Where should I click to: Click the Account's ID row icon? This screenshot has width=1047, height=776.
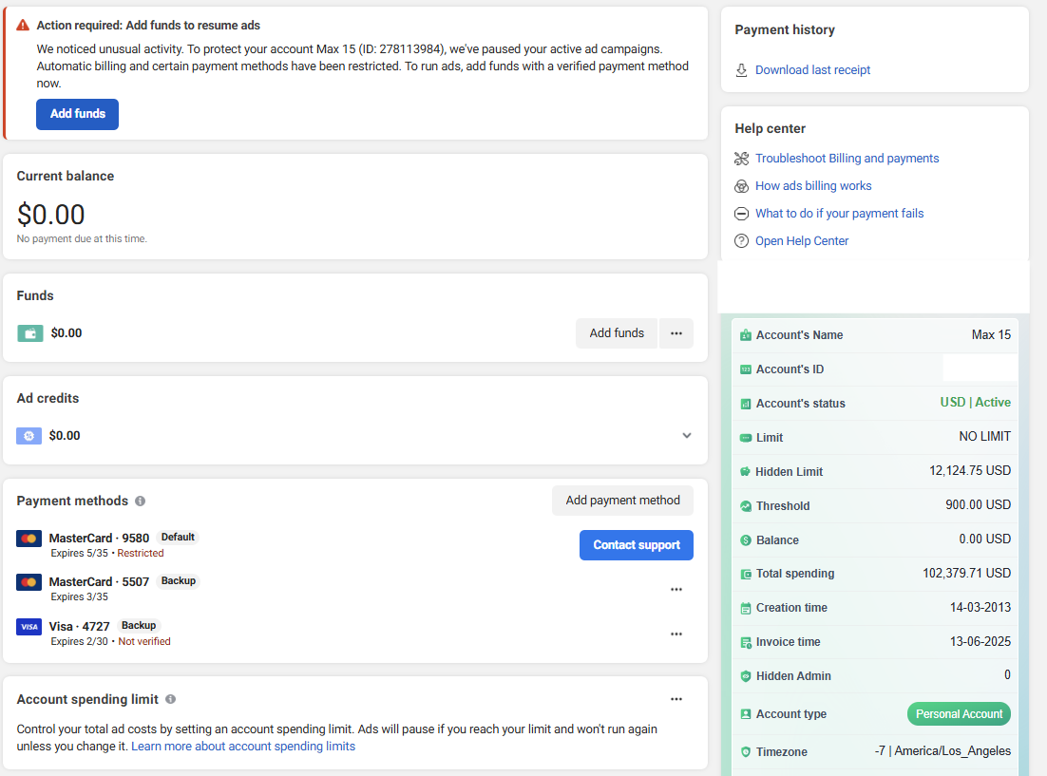[746, 369]
